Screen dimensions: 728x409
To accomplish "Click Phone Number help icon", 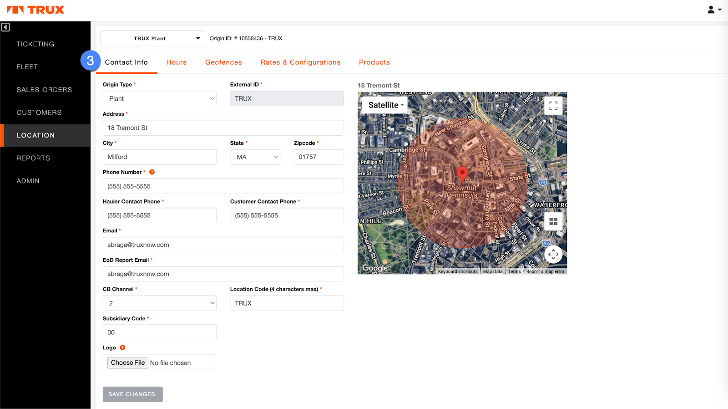I will click(x=152, y=172).
